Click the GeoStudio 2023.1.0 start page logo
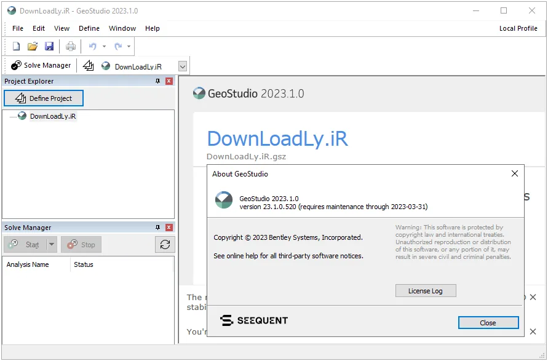The image size is (548, 361). (x=248, y=93)
